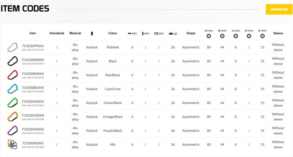
Task: Click item code 751E00BD0KK
Action: click(x=33, y=88)
